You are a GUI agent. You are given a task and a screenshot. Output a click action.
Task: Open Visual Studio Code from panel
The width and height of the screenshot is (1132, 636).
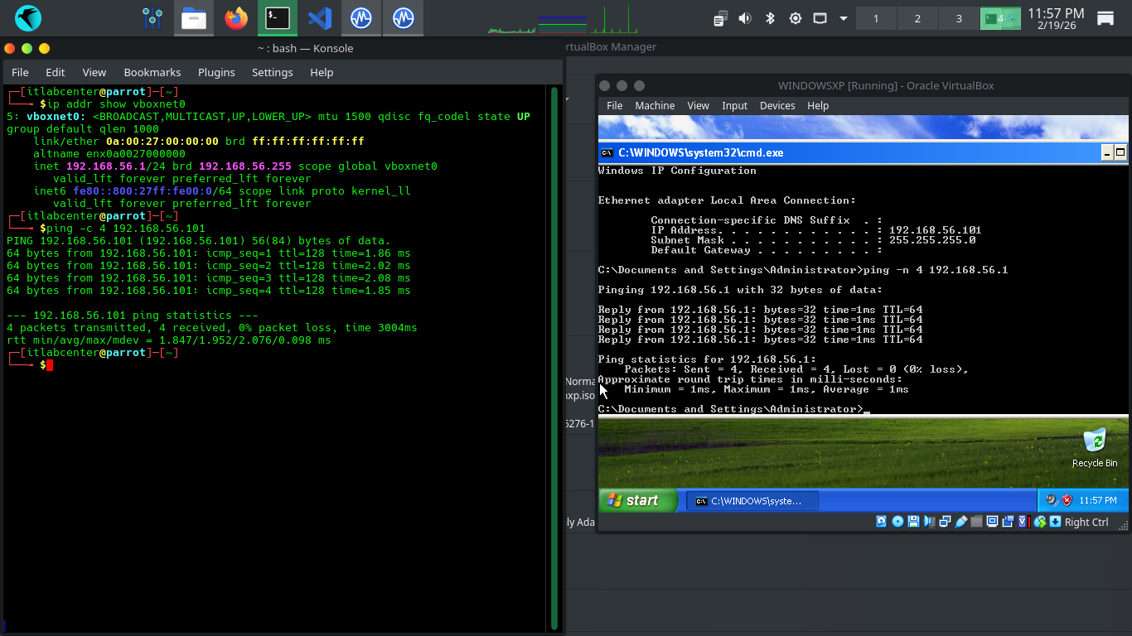pyautogui.click(x=319, y=18)
